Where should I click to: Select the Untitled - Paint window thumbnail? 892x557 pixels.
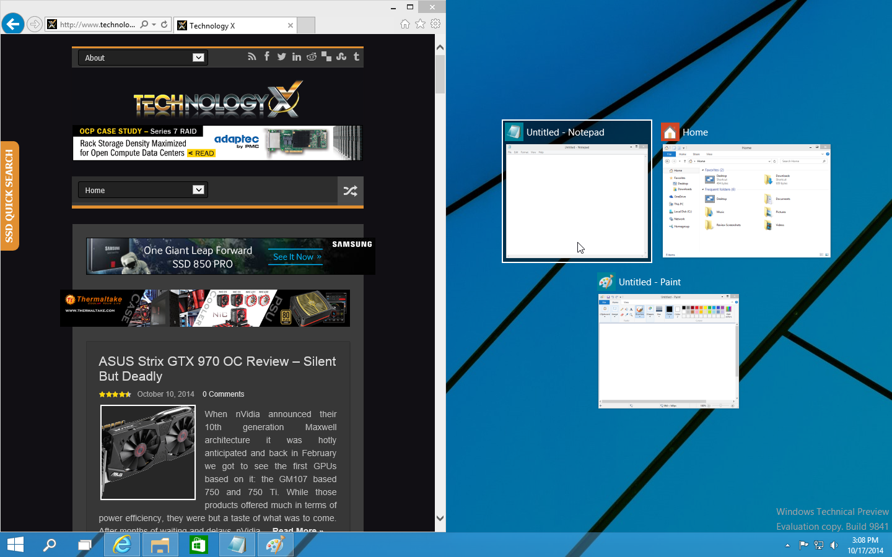[x=668, y=351]
